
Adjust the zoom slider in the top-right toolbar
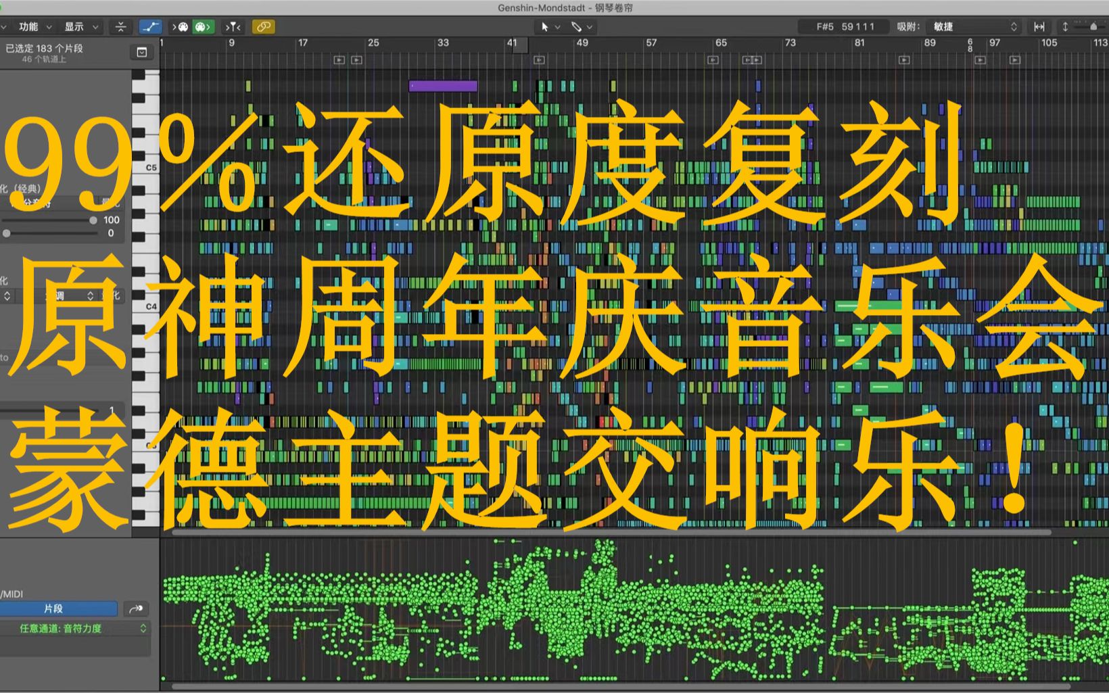click(1092, 27)
